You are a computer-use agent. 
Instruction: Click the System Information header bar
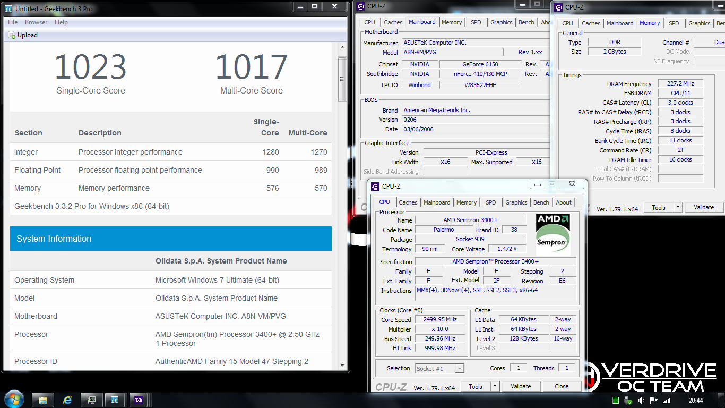coord(171,239)
